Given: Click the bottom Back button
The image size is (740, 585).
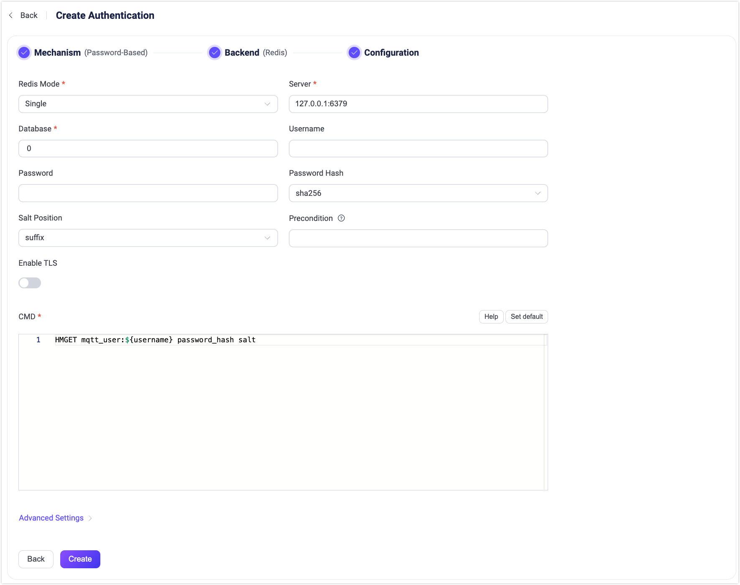Looking at the screenshot, I should pos(36,559).
